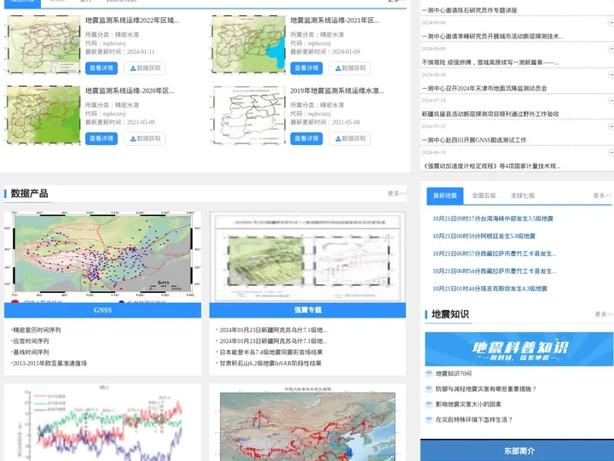Open 基线时间序列 link
Viewport: 614px width, 461px height.
tap(30, 352)
